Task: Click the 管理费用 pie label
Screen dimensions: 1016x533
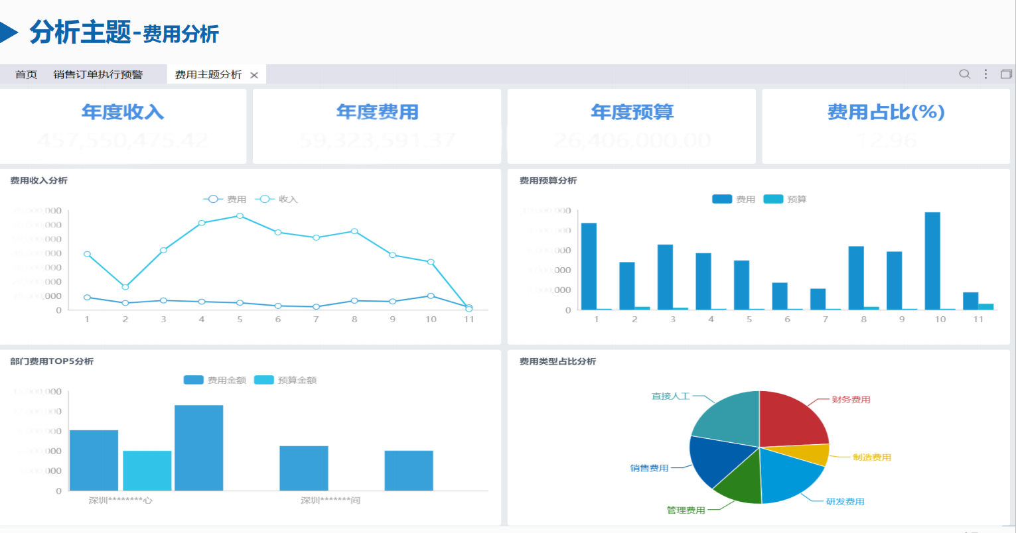Action: [686, 510]
